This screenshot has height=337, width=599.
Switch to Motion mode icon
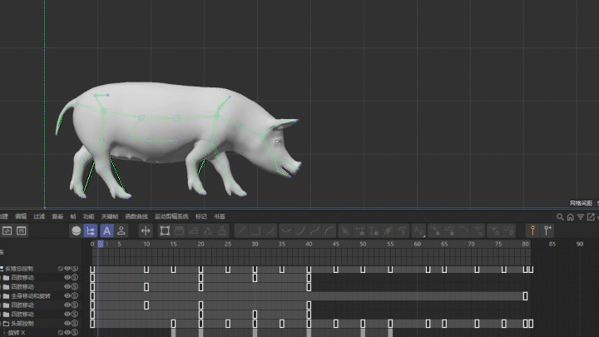22,230
